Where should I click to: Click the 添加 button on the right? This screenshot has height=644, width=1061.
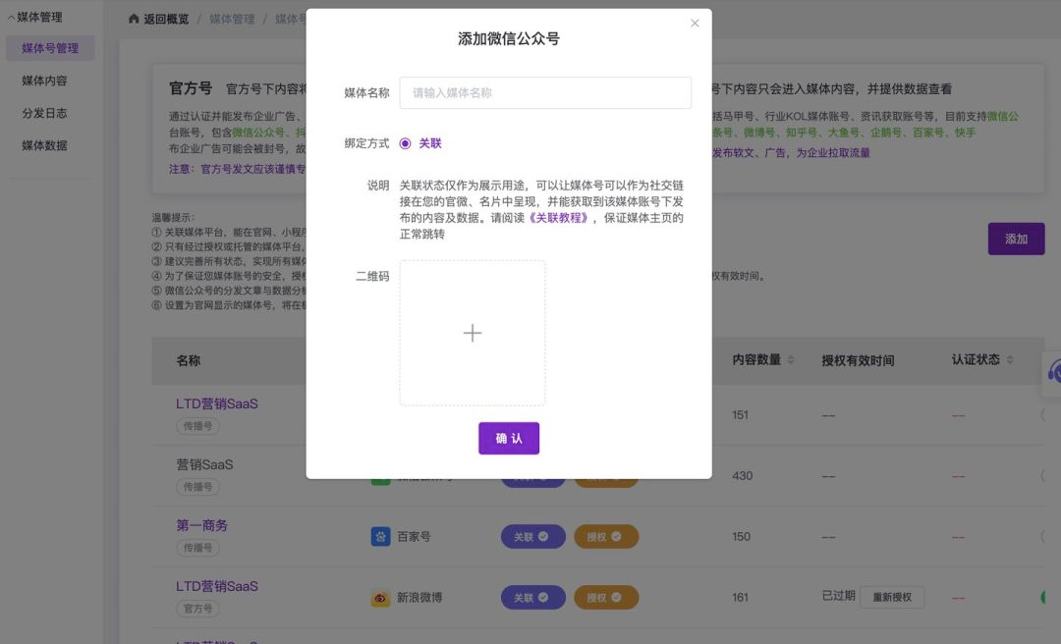tap(1016, 240)
